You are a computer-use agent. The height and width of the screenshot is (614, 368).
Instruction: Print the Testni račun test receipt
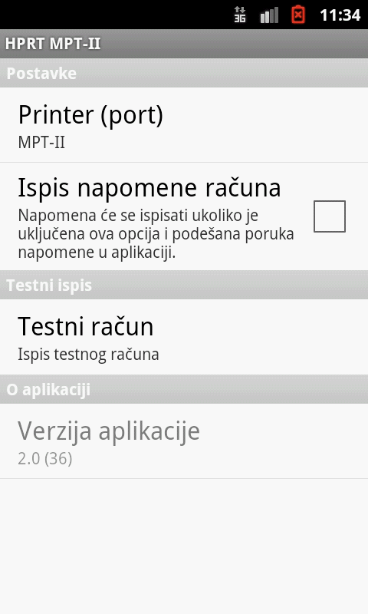(184, 337)
